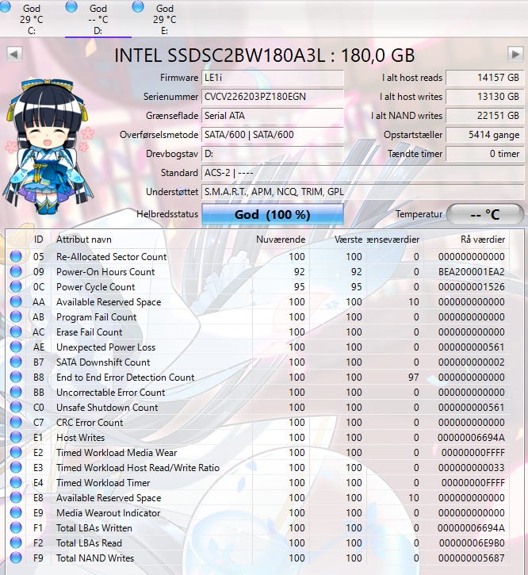This screenshot has width=528, height=575.
Task: Click total host reads value 14157 GB
Action: (484, 78)
